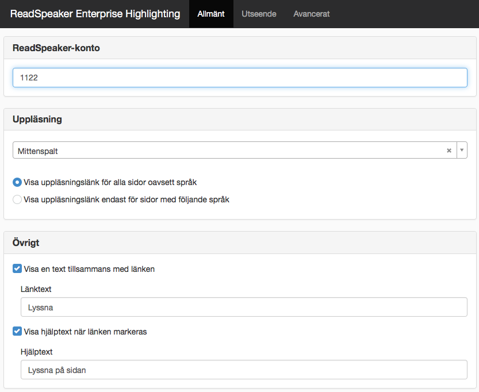The width and height of the screenshot is (479, 392).
Task: Select radio for sidor med följande språk
Action: 17,199
